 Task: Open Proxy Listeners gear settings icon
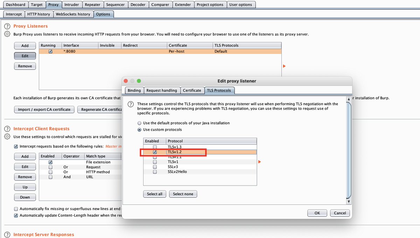pyautogui.click(x=7, y=34)
